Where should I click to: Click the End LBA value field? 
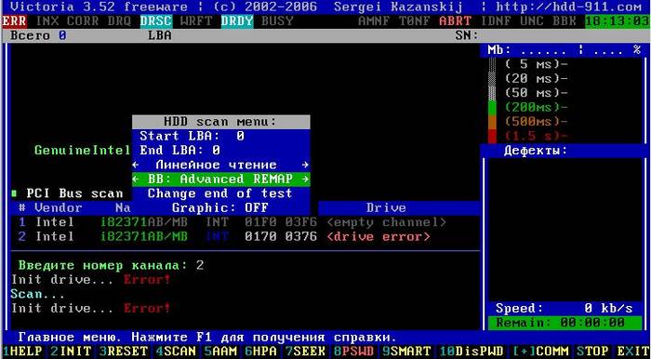(216, 151)
